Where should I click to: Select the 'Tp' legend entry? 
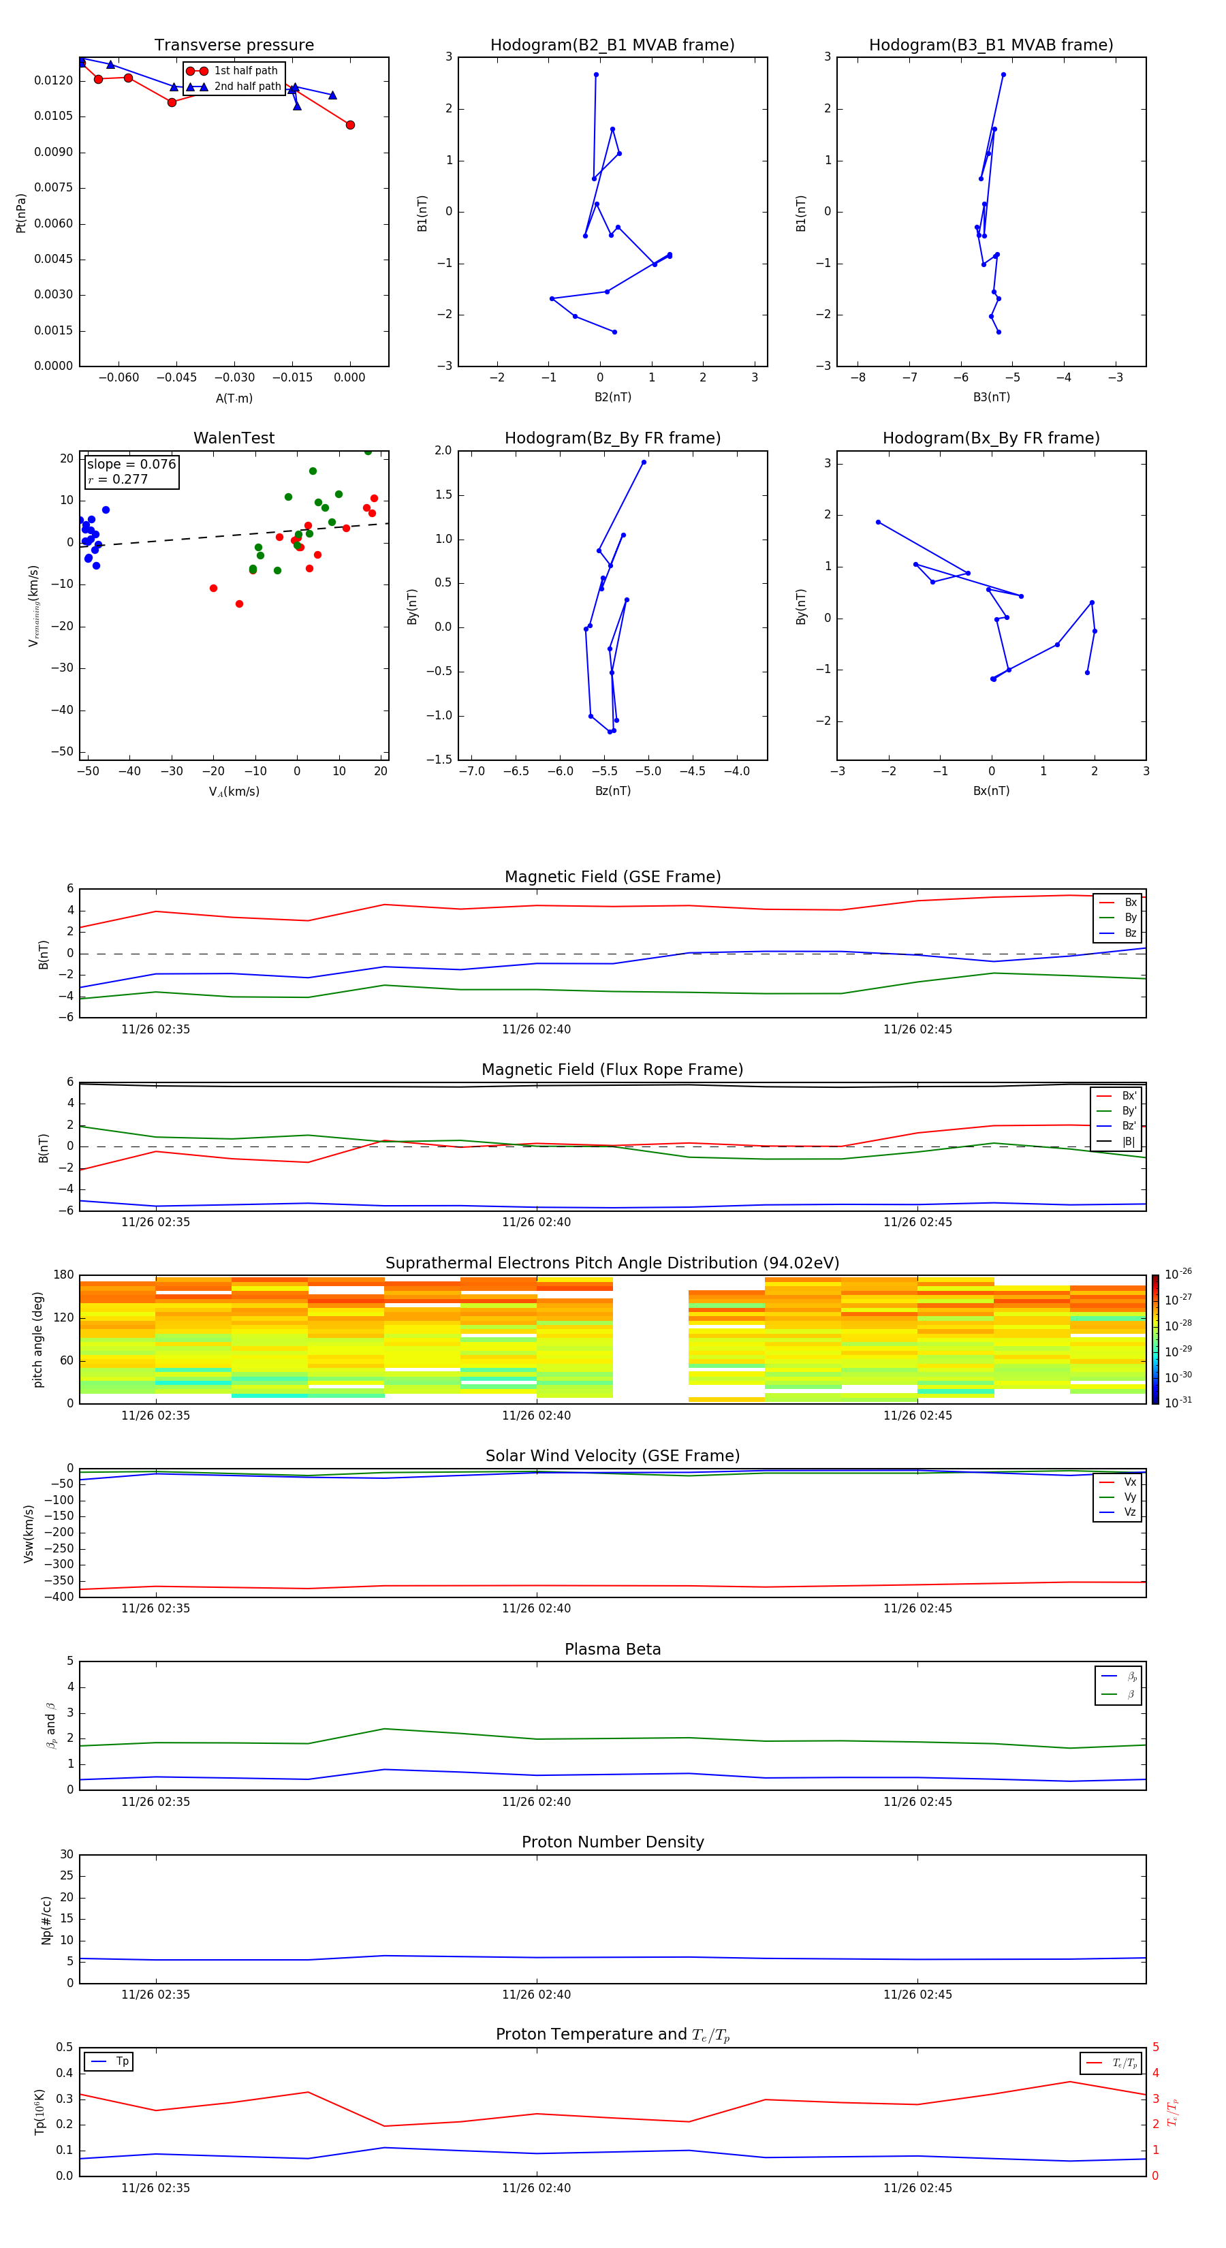(x=109, y=2061)
